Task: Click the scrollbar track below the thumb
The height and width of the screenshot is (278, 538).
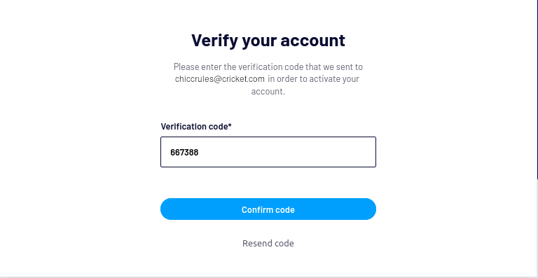Action: [537, 226]
